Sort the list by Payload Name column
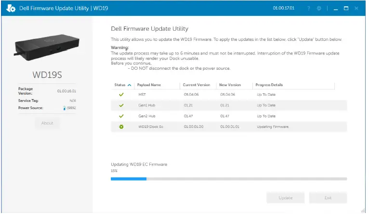Image resolution: width=369 pixels, height=214 pixels. click(x=149, y=85)
